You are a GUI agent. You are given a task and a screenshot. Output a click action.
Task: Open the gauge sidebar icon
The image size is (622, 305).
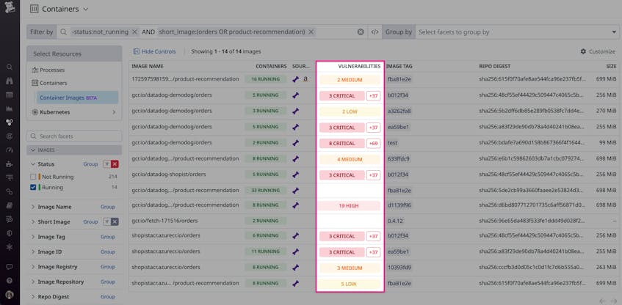[x=10, y=150]
